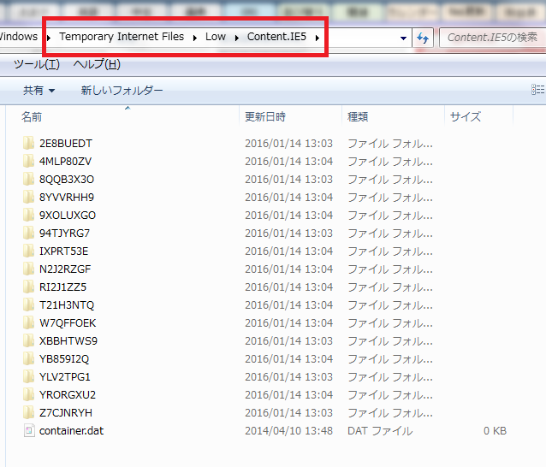Image resolution: width=546 pixels, height=467 pixels.
Task: Expand the arrow after the Content.IE5 breadcrumb
Action: tap(318, 38)
